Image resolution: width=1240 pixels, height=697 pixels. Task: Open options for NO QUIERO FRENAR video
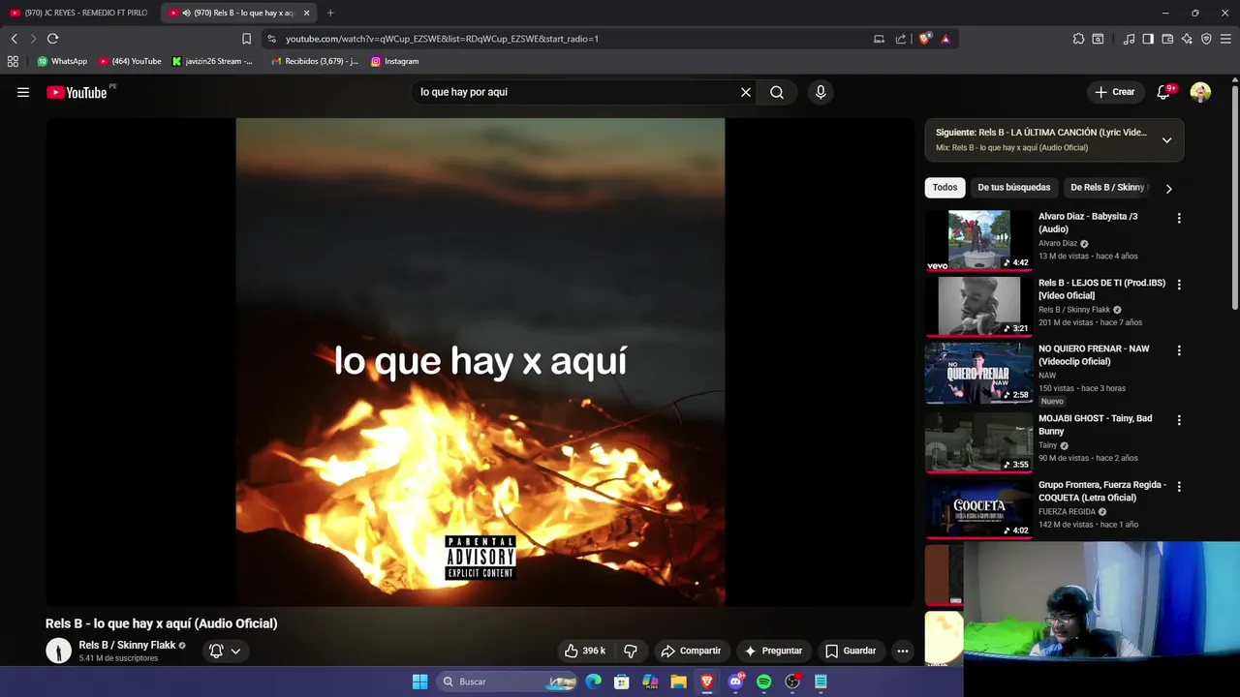pyautogui.click(x=1179, y=350)
